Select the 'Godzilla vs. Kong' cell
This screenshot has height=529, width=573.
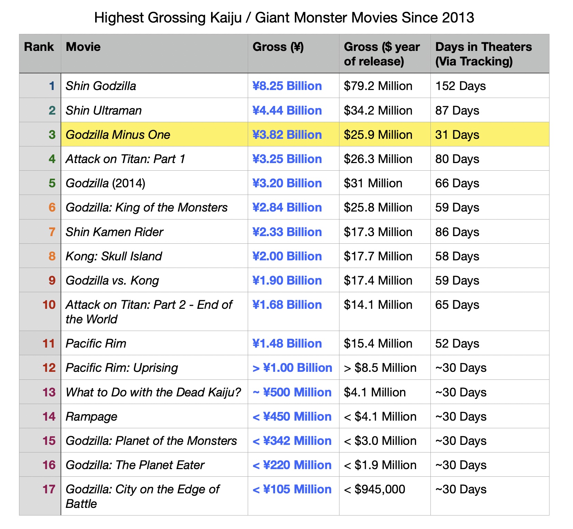(154, 280)
